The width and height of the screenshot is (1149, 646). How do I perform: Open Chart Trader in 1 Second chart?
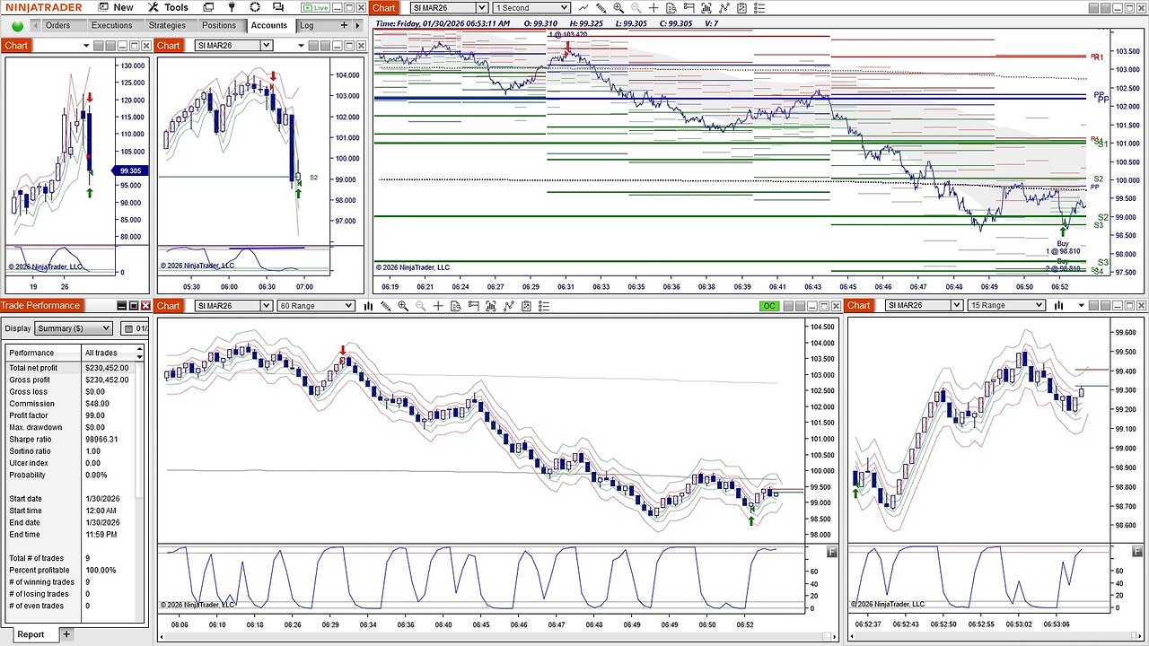689,7
